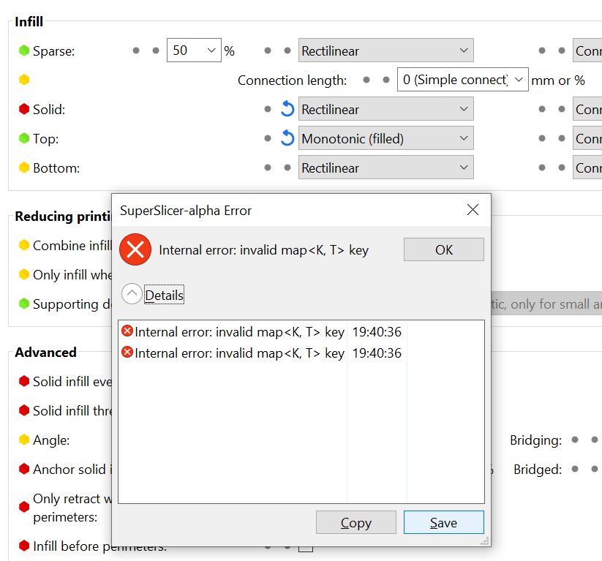
Task: Click the Sparse infill density 50 field
Action: pyautogui.click(x=194, y=50)
